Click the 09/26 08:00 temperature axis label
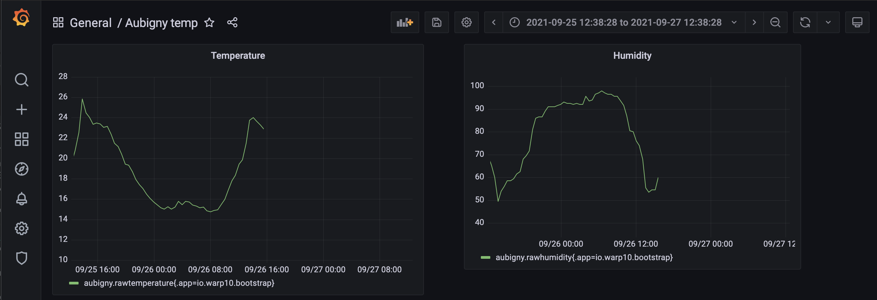The image size is (877, 300). pos(210,269)
